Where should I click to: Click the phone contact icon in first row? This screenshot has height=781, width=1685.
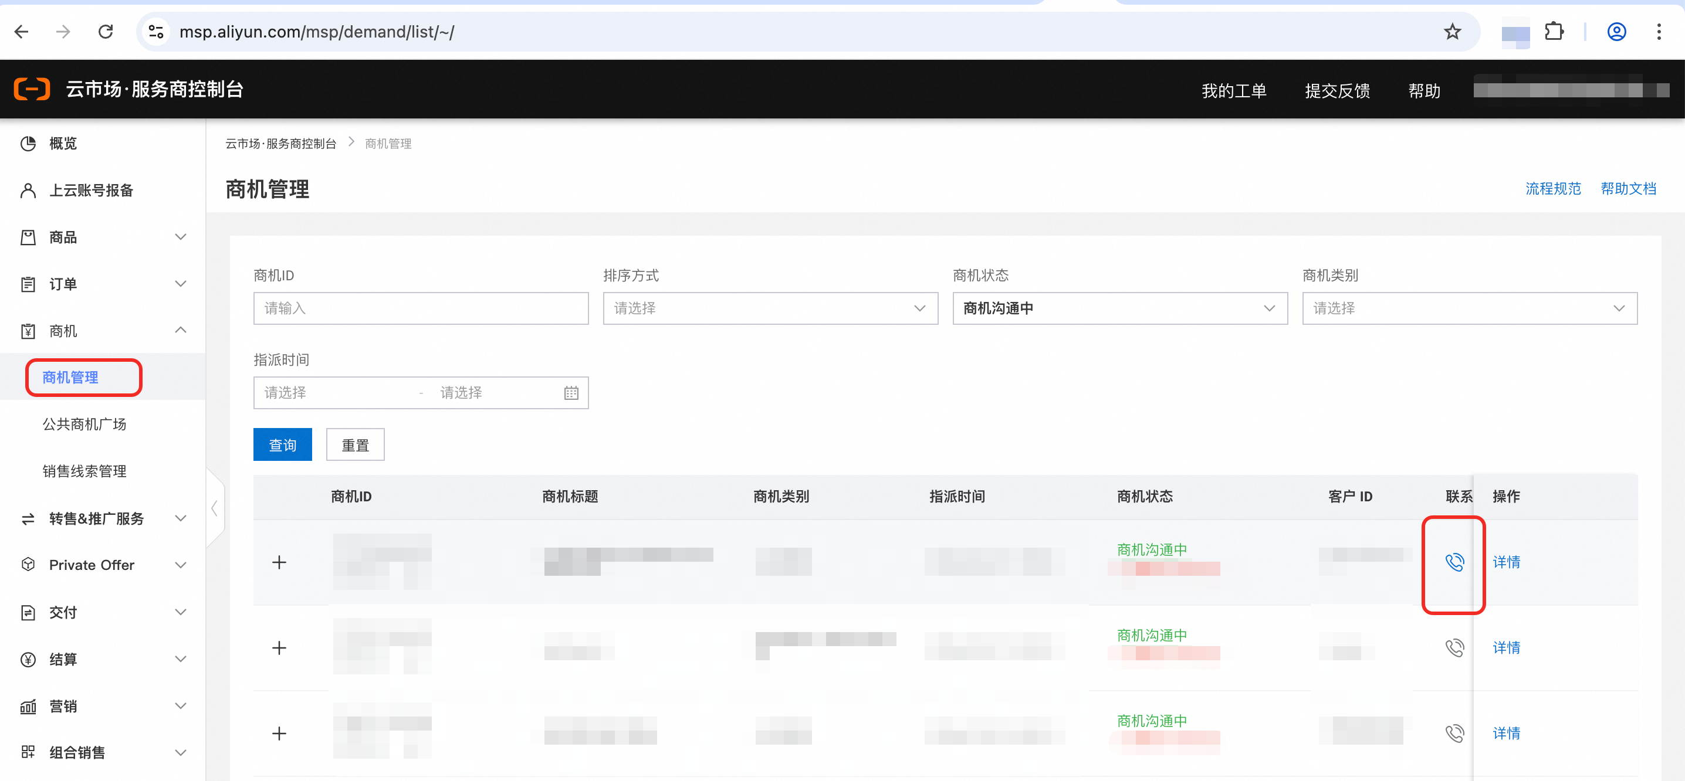(x=1454, y=562)
